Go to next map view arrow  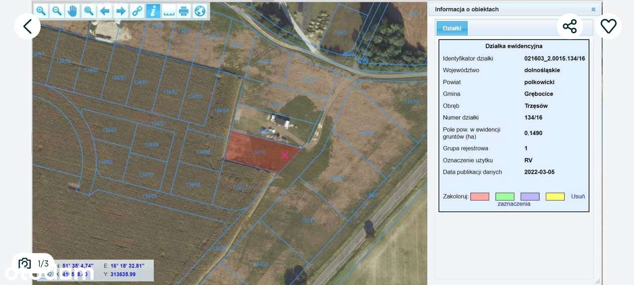click(121, 11)
